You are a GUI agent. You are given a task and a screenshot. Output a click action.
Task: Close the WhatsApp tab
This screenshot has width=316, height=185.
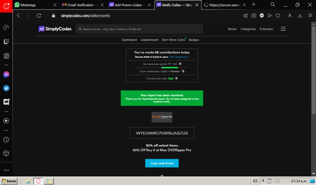click(55, 5)
